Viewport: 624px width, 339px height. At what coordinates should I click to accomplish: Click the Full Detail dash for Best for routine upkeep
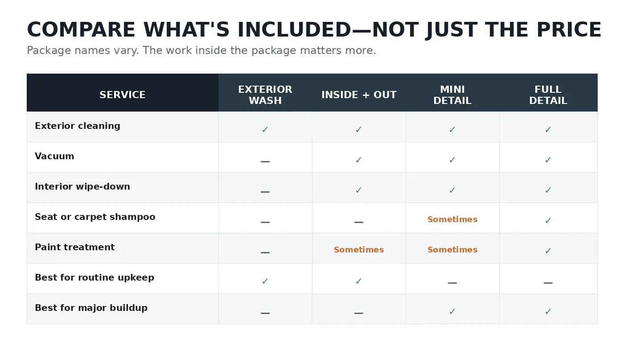click(548, 283)
